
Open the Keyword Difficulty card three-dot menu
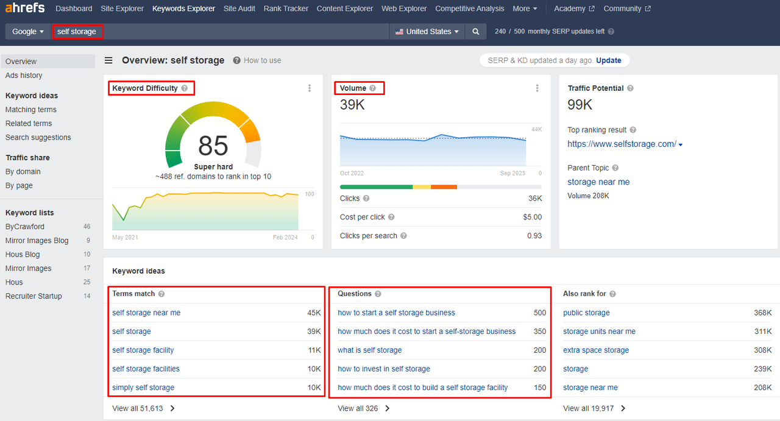pos(310,88)
